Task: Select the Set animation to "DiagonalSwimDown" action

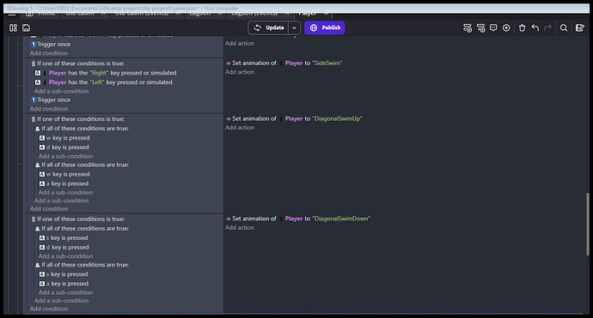Action: [x=298, y=219]
